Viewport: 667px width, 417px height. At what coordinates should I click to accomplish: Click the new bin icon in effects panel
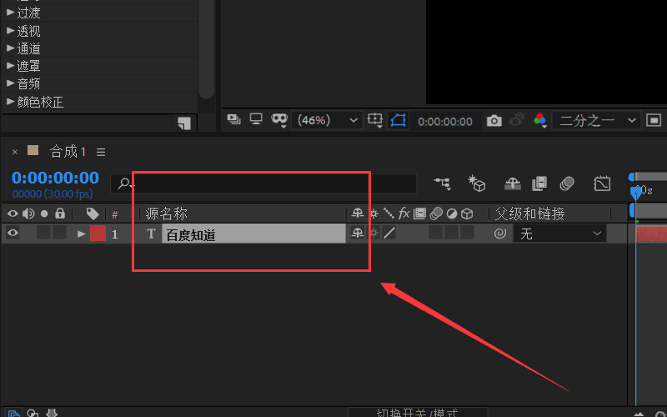[184, 123]
